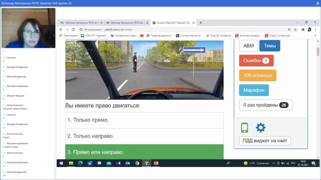Viewport: 321px width, 180px height.
Task: Open the Система обучения bookmark
Action: click(189, 35)
